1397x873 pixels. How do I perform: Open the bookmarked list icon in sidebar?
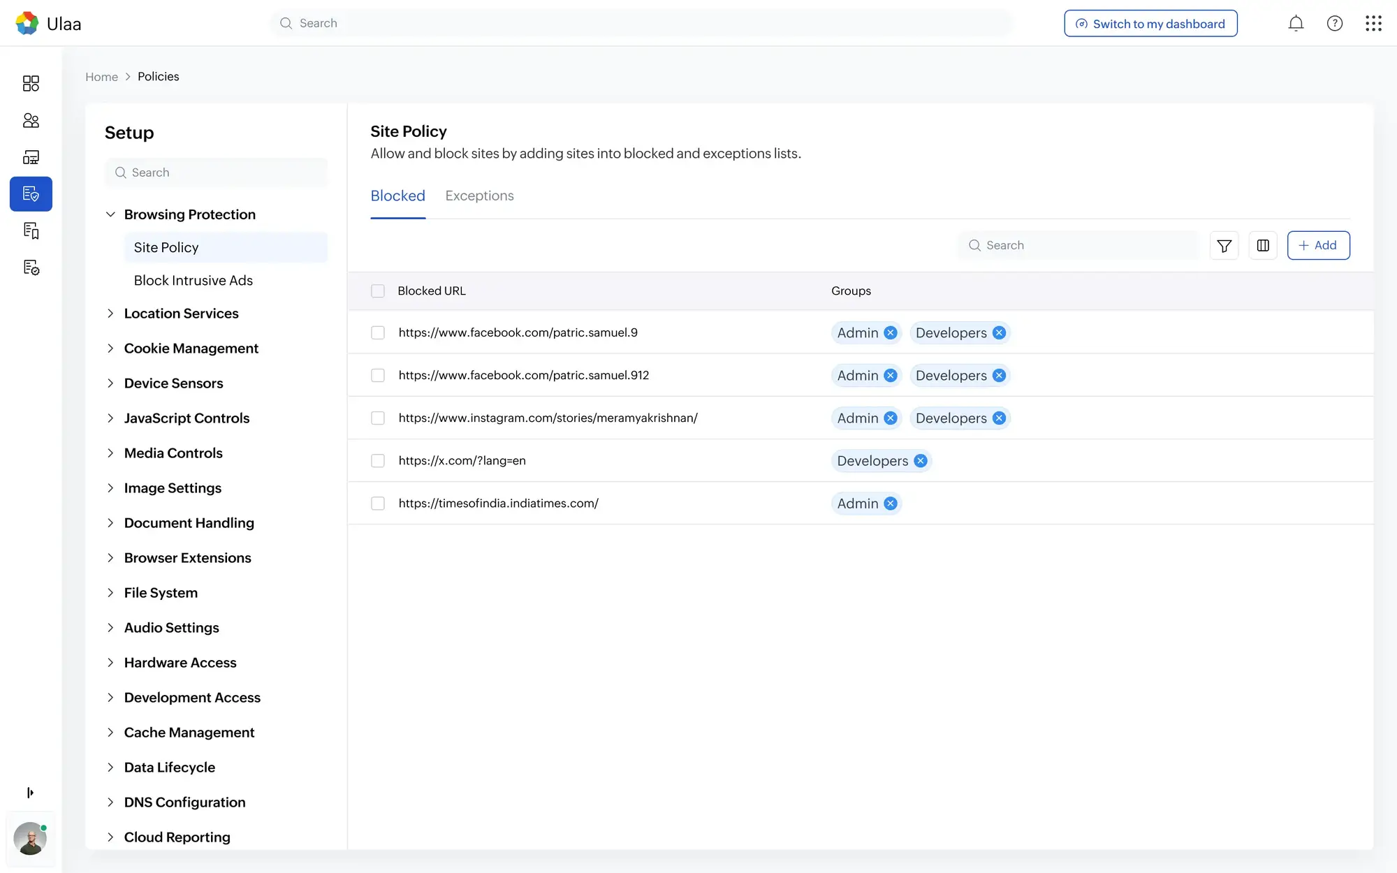click(31, 230)
